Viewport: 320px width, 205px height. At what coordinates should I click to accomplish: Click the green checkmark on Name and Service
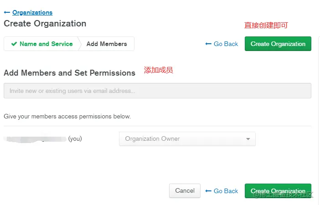(x=14, y=44)
